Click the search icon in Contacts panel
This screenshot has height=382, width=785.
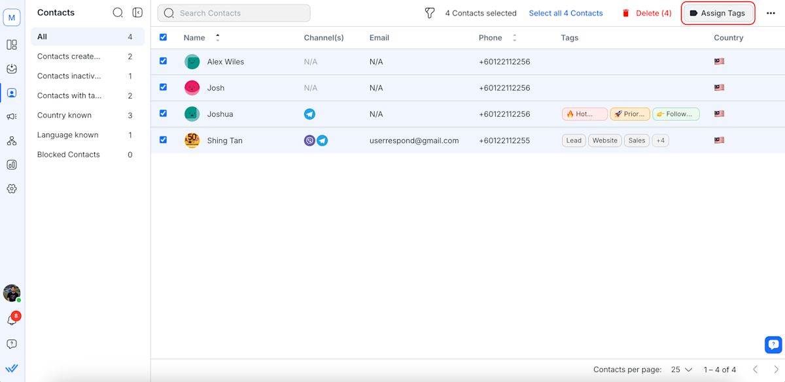coord(118,12)
